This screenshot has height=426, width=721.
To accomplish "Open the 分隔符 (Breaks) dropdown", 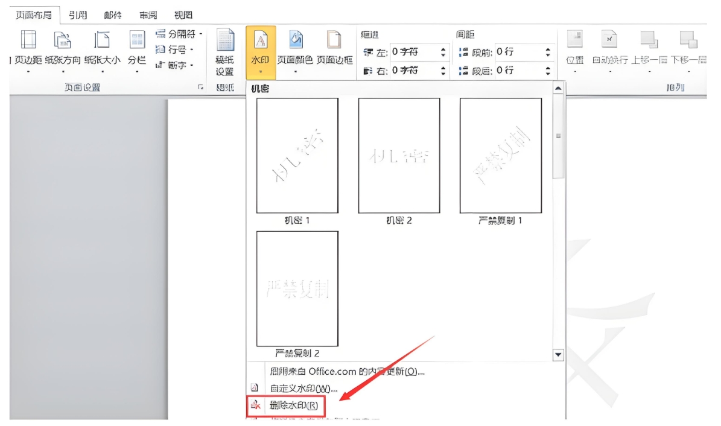I will (176, 34).
